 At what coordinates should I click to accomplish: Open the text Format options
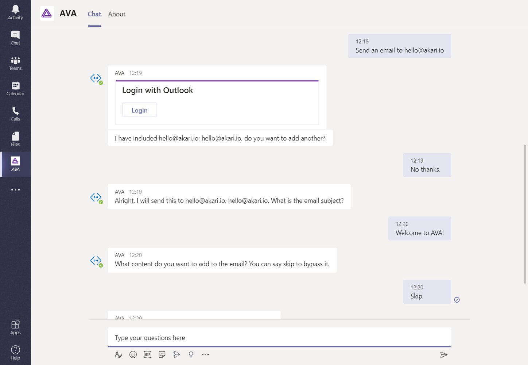coord(119,354)
